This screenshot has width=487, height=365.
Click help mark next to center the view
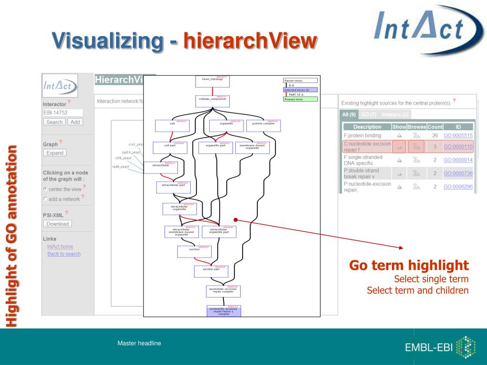point(84,187)
